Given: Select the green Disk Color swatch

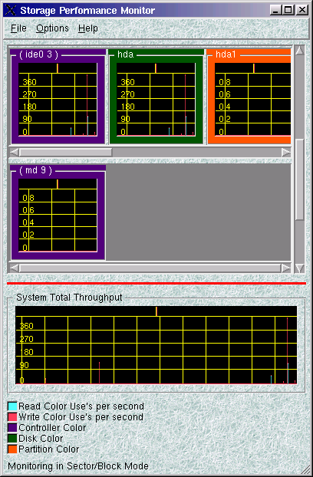Looking at the screenshot, I should [x=12, y=439].
